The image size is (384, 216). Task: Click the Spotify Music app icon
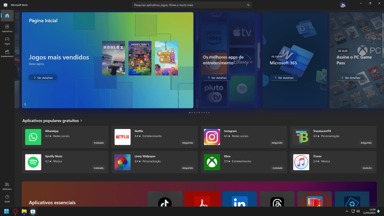[33, 162]
